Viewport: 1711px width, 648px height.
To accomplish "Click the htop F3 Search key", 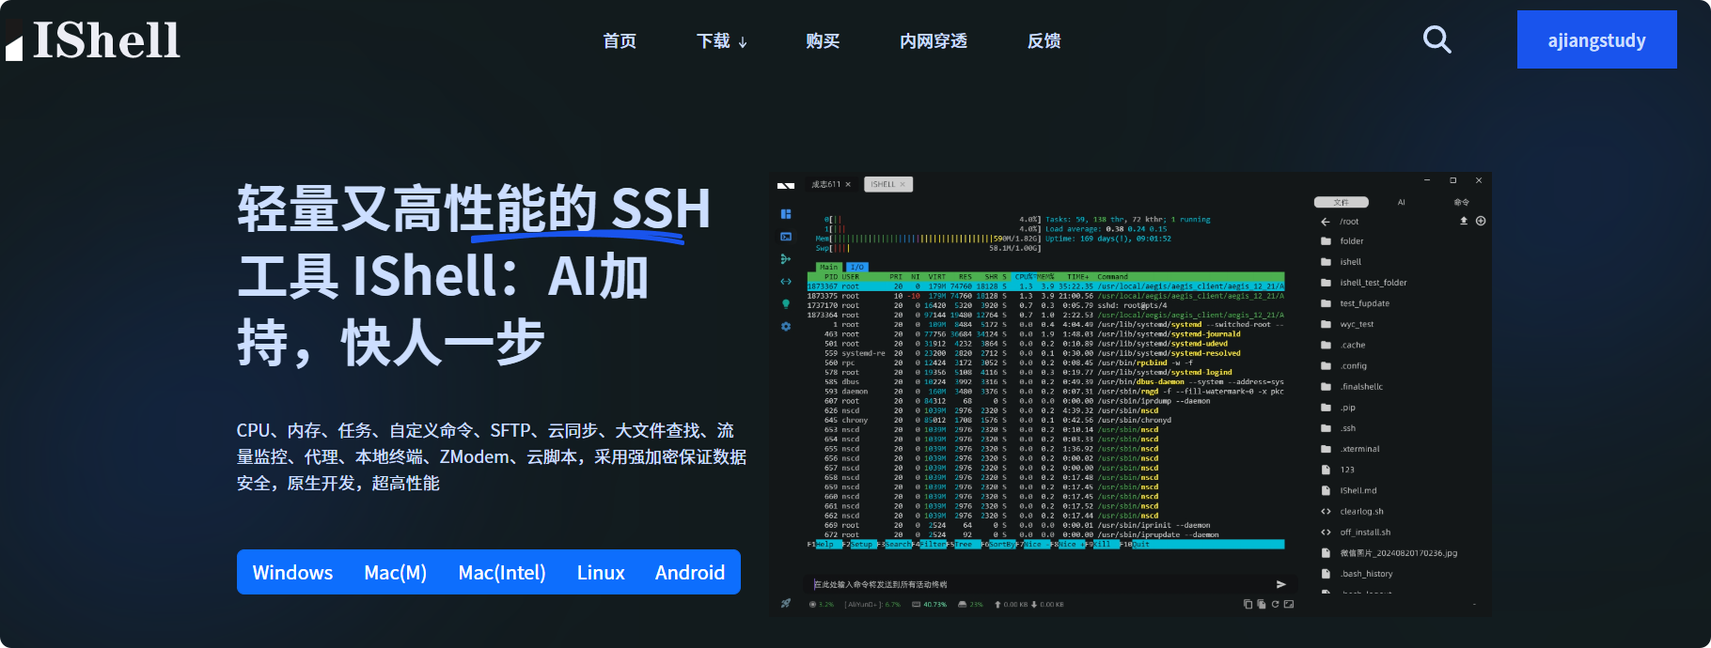I will point(894,545).
